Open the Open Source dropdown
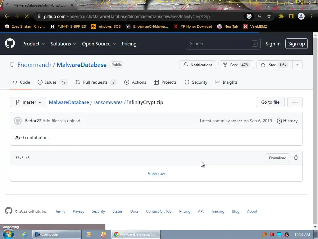This screenshot has height=239, width=318. [99, 44]
